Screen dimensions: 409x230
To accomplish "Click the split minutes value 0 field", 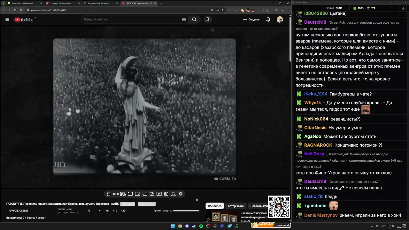I will [x=89, y=211].
